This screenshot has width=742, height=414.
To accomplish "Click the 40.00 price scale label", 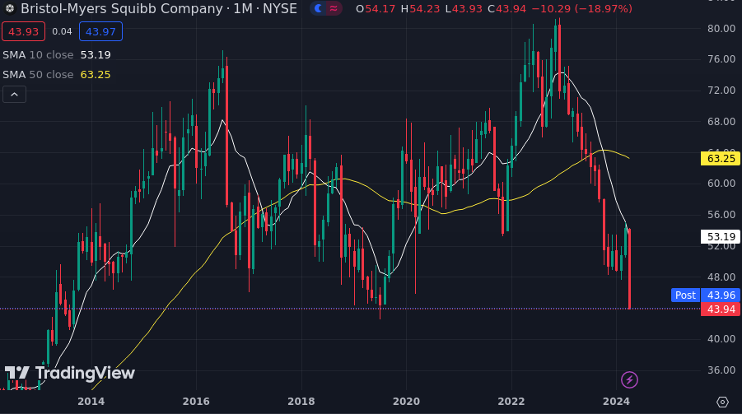I will pos(721,339).
